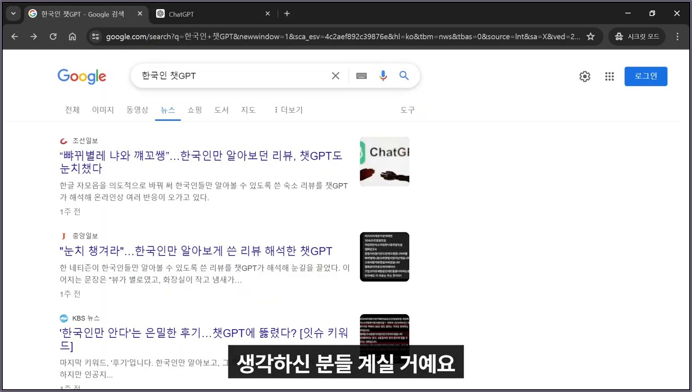Open the browser home page

72,37
